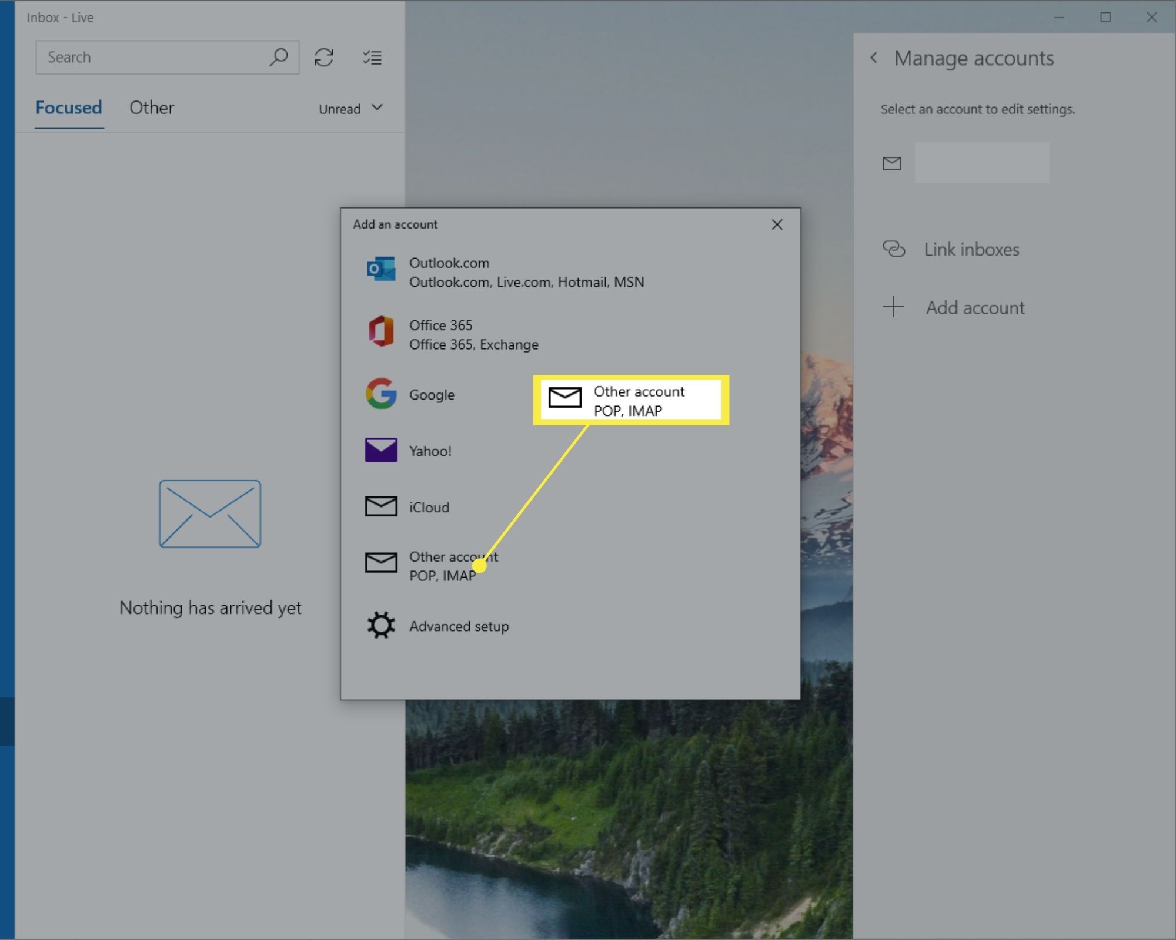Screen dimensions: 1176x940
Task: Click the sync refresh icon in toolbar
Action: tap(323, 56)
